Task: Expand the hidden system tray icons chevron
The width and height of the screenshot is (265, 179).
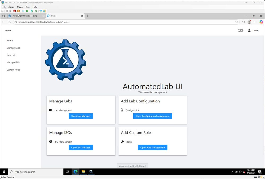Action: [232, 172]
